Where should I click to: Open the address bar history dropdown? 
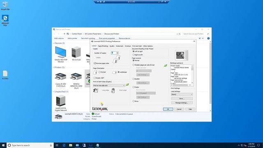(x=177, y=34)
